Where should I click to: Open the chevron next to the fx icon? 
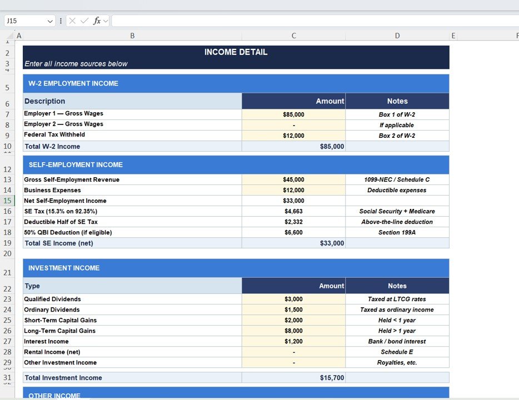[x=106, y=21]
